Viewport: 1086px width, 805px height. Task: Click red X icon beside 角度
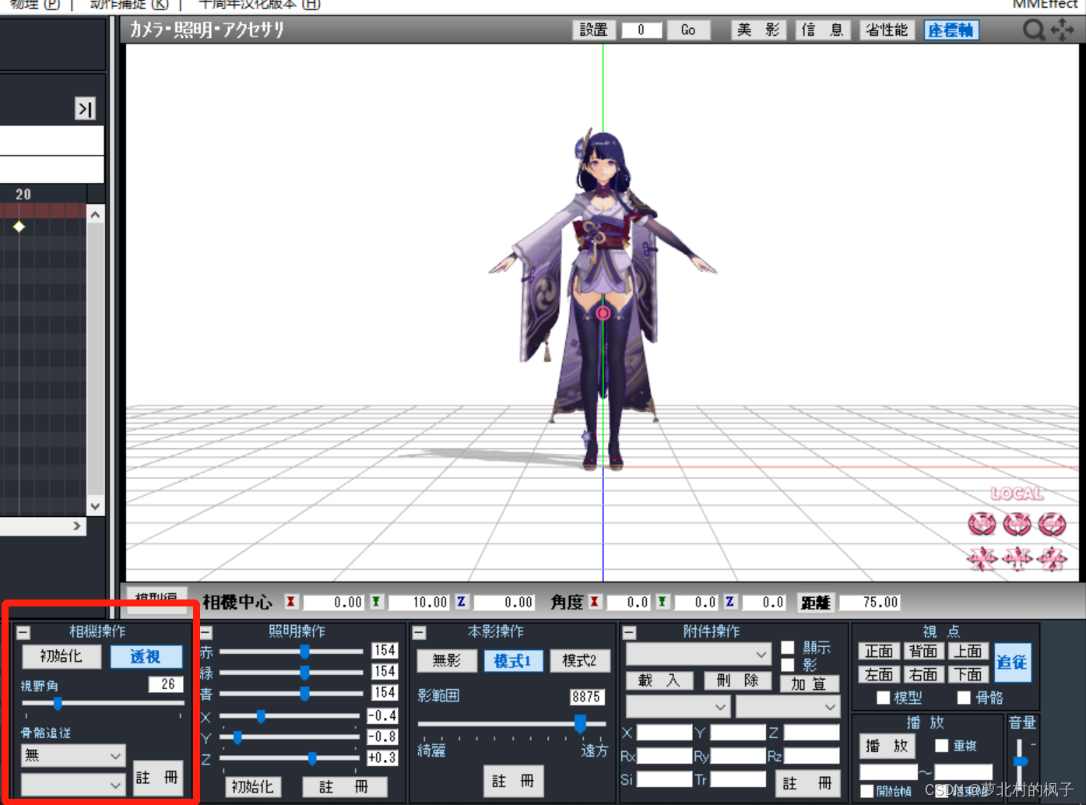(x=594, y=602)
